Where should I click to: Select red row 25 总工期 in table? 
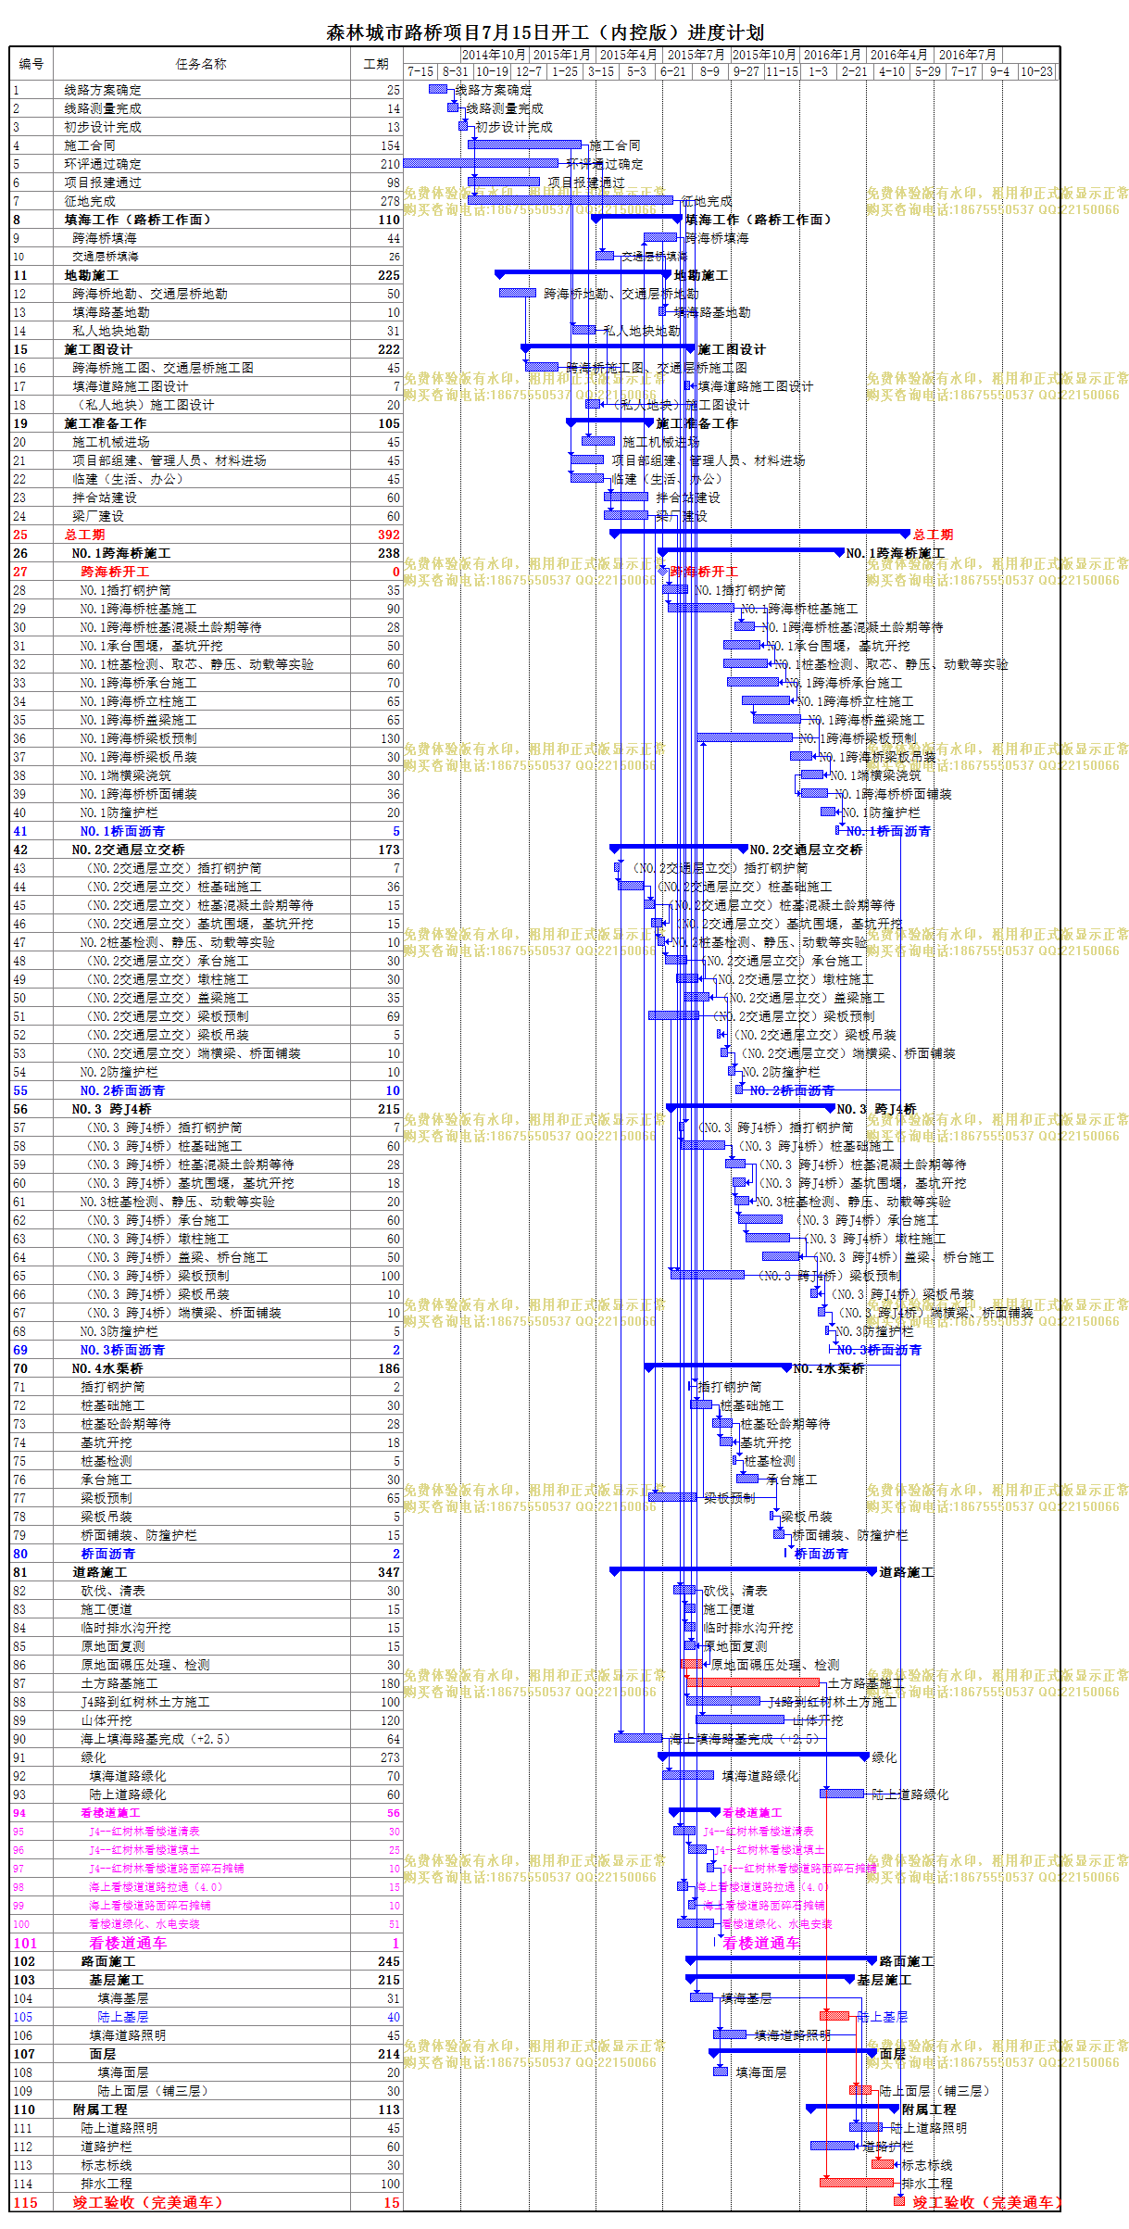coord(206,535)
